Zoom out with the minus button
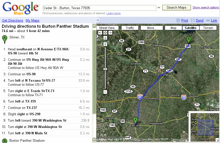This screenshot has height=143, width=220. coord(105,92)
